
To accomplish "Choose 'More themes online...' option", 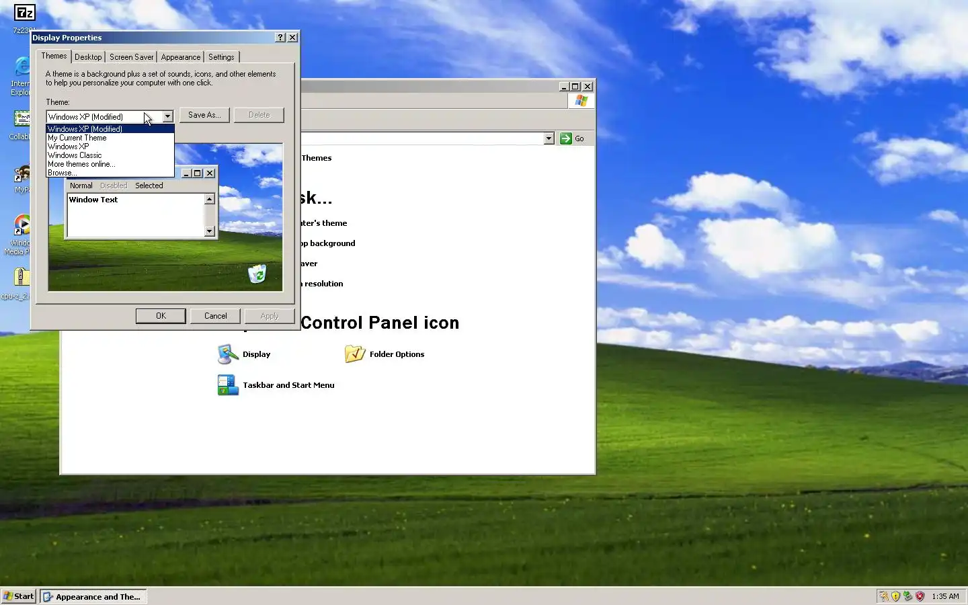I will [110, 164].
